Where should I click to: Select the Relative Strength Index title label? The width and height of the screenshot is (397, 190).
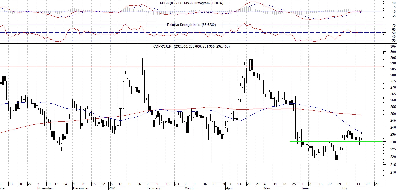[191, 25]
